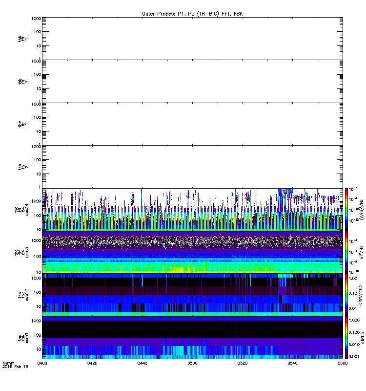Click the 0540 time tick label
The height and width of the screenshot is (391, 366).
point(292,363)
